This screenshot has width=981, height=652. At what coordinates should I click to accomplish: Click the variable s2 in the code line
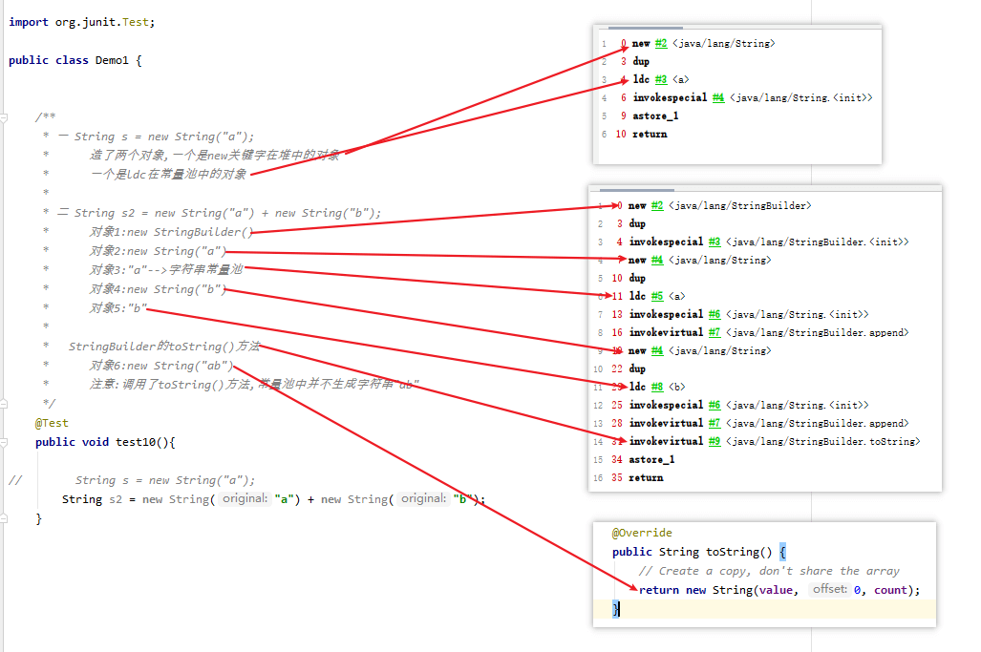(x=116, y=499)
